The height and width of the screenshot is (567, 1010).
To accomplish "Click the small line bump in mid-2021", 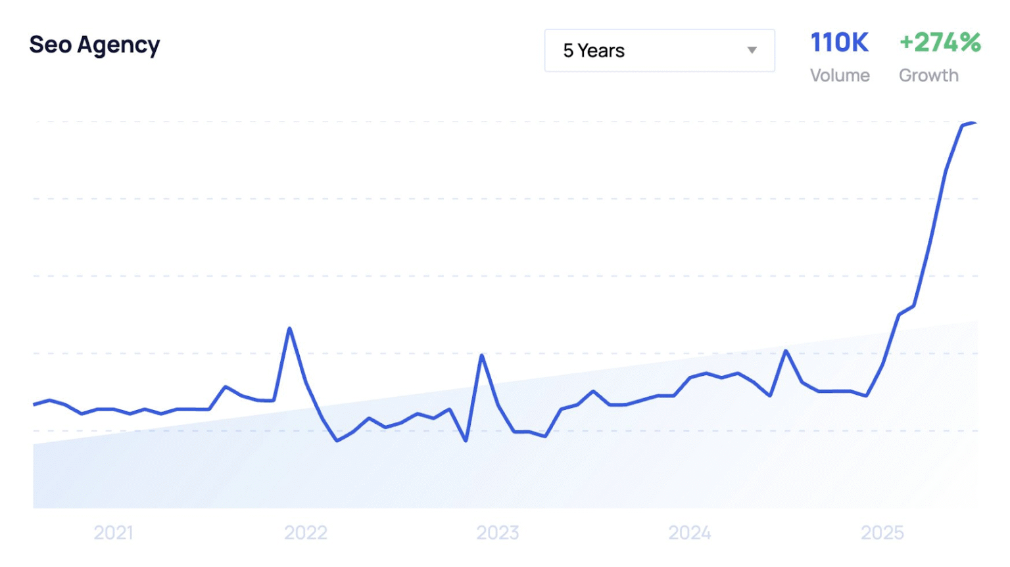I will [x=226, y=387].
